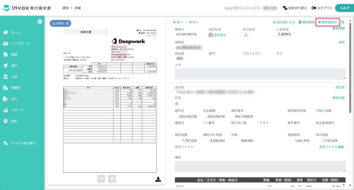Click the 支払期限 value 2023/04/30
The height and width of the screenshot is (190, 354).
click(216, 116)
